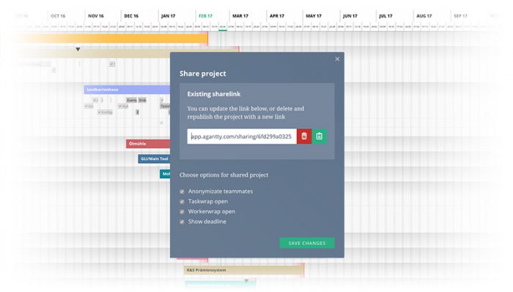
Task: Select the MAR 17 month header
Action: pyautogui.click(x=240, y=15)
